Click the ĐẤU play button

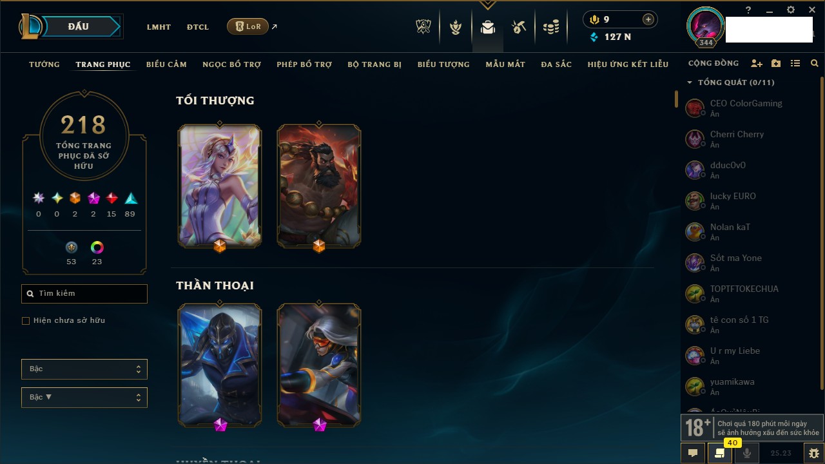pos(78,26)
